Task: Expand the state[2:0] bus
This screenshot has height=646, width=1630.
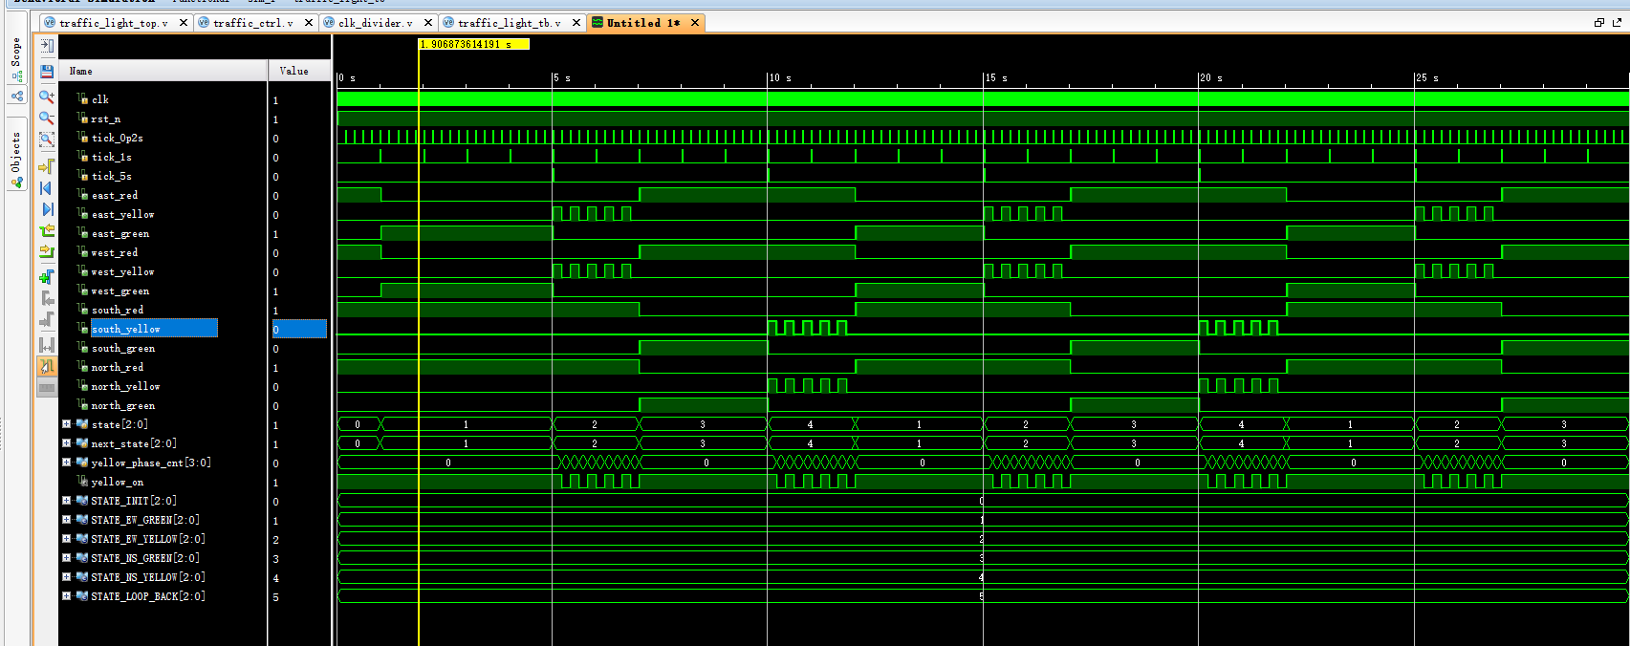Action: click(66, 423)
